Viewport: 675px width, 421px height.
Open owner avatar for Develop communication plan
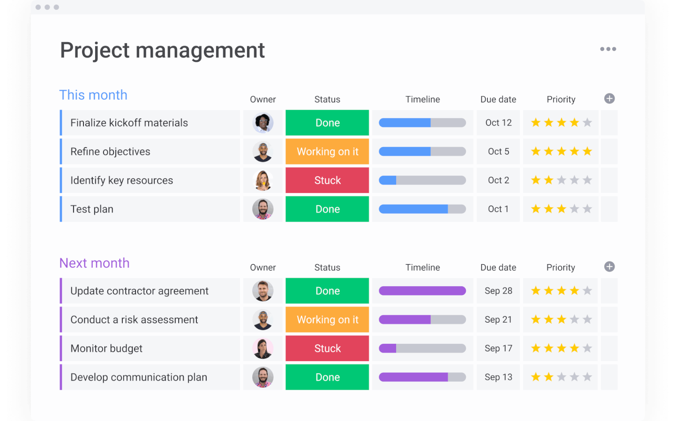coord(263,377)
